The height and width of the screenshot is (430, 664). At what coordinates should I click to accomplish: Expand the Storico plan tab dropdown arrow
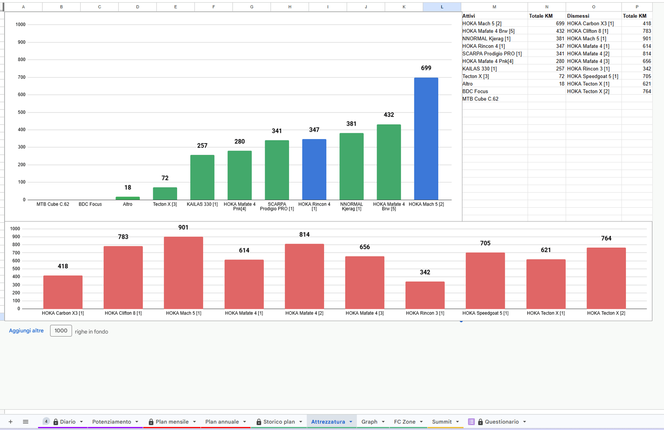tap(301, 422)
